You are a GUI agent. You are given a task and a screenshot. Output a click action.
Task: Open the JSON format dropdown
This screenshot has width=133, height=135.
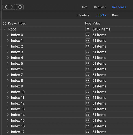(x=101, y=15)
